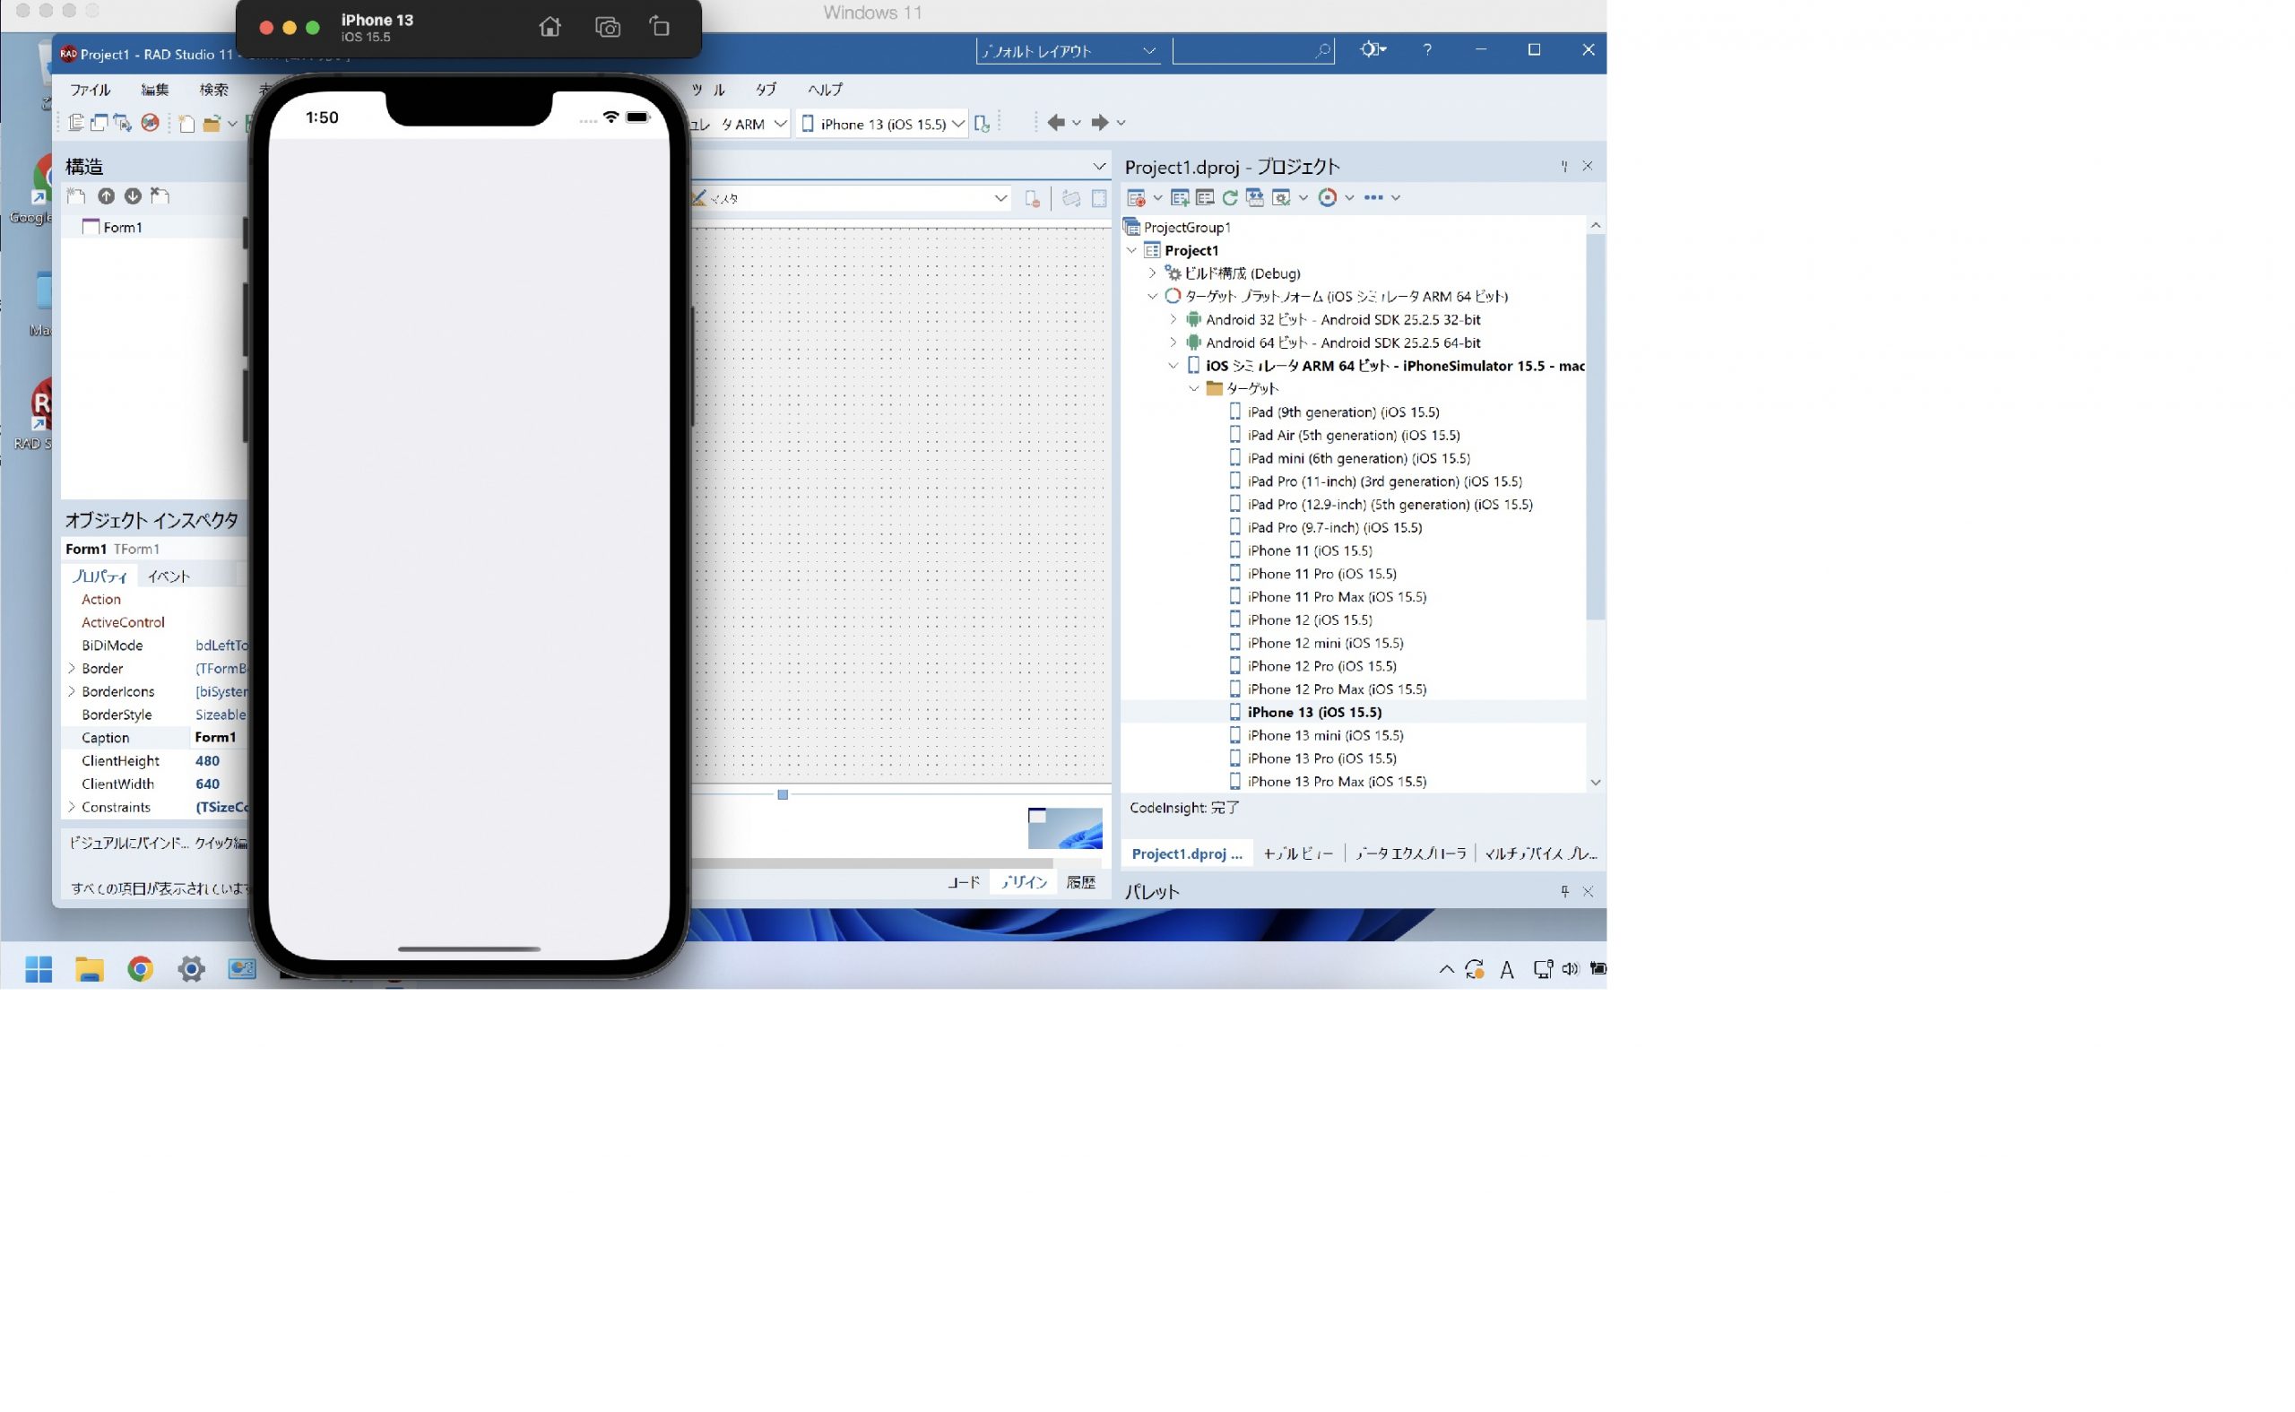Collapse the iOS シミュレータ ARM 64 ビット node
2295x1412 pixels.
point(1173,366)
